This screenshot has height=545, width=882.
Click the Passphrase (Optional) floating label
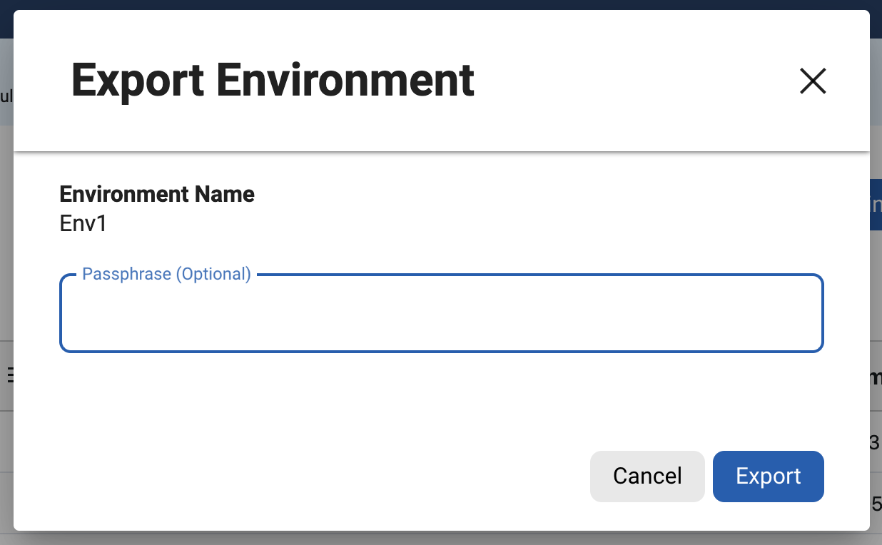coord(166,274)
